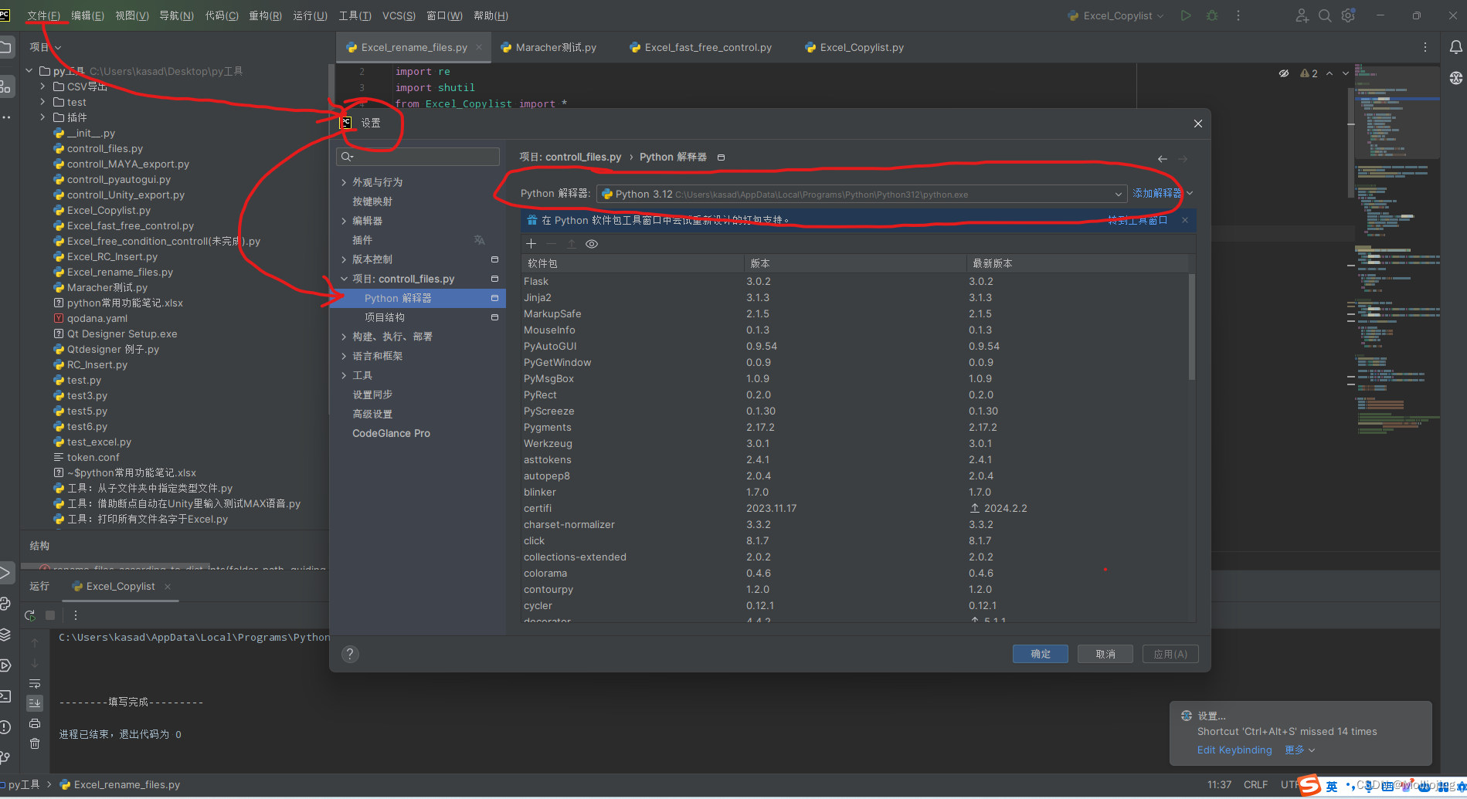The width and height of the screenshot is (1467, 799).
Task: Open notifications with the bell icon
Action: (1457, 46)
